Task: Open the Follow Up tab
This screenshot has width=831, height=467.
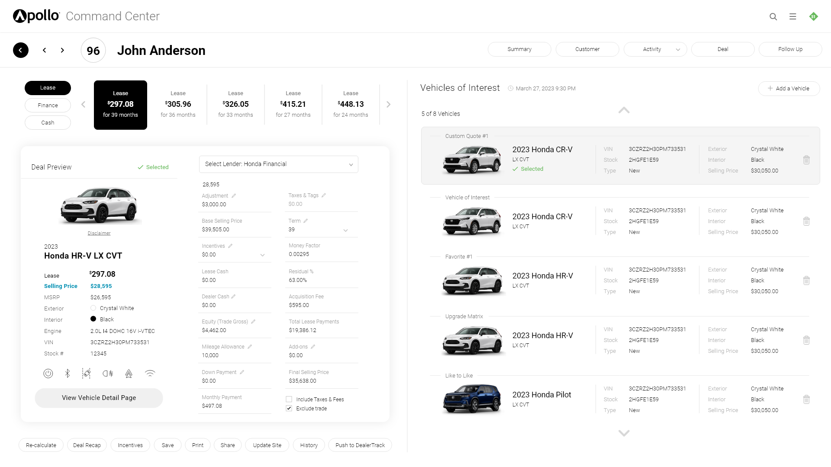Action: [790, 49]
